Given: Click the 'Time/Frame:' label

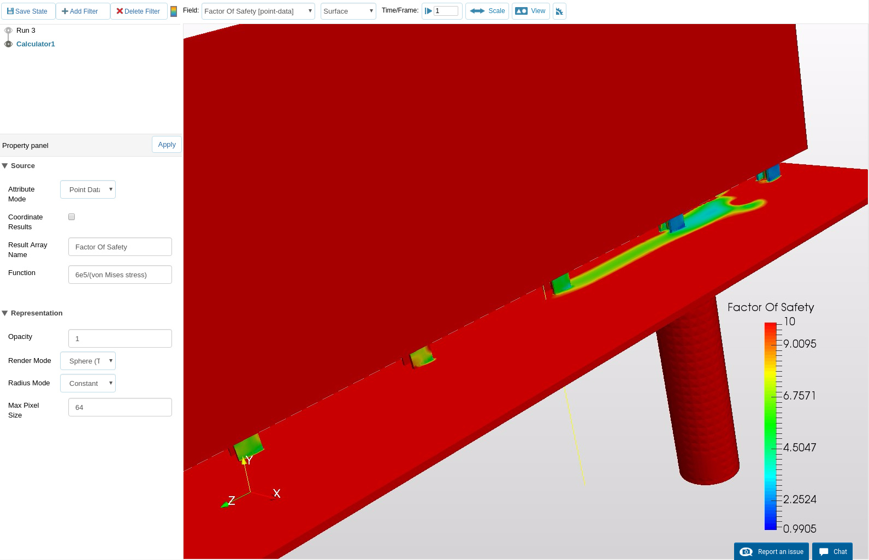Looking at the screenshot, I should click(400, 10).
